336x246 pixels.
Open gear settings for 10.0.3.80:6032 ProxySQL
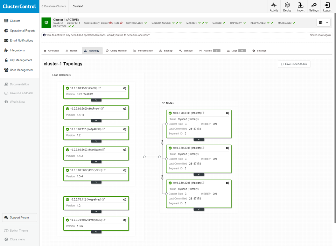tap(125, 170)
